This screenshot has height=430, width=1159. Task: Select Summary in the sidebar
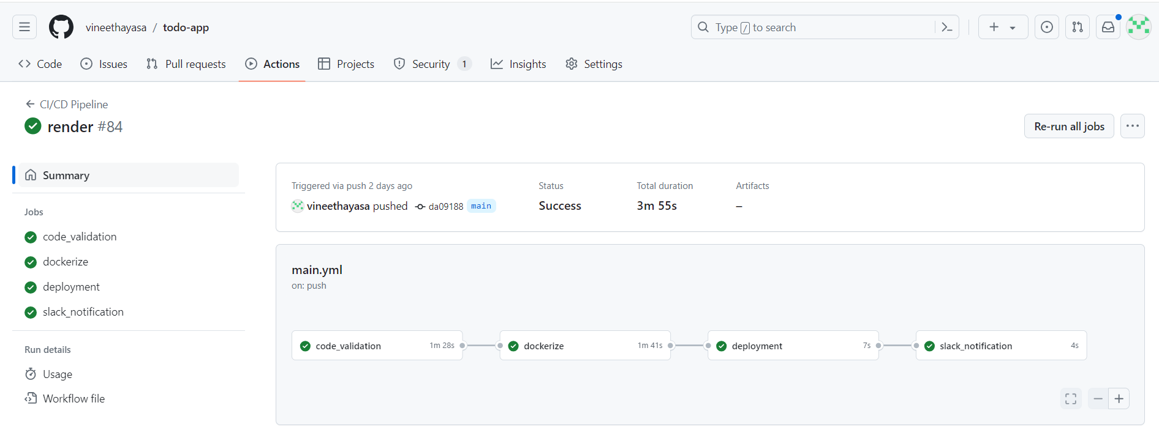[x=129, y=175]
